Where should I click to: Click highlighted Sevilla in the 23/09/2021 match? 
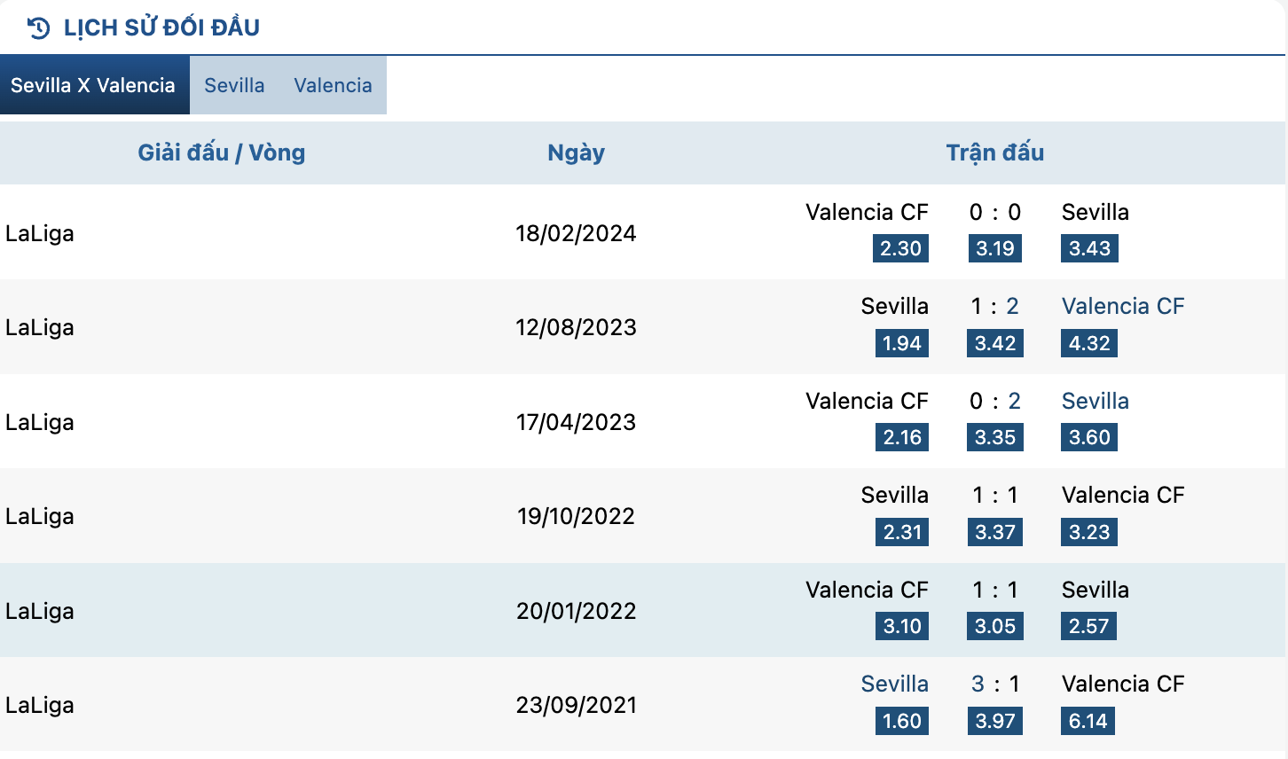[x=895, y=684]
